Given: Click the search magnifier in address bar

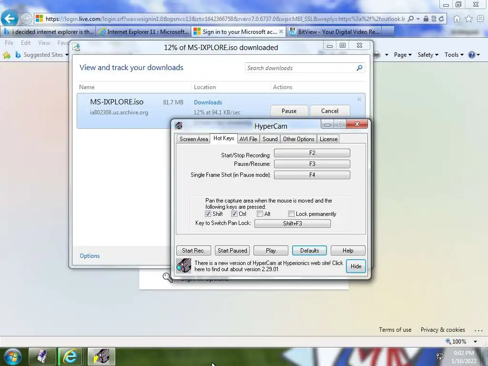Looking at the screenshot, I should [410, 19].
